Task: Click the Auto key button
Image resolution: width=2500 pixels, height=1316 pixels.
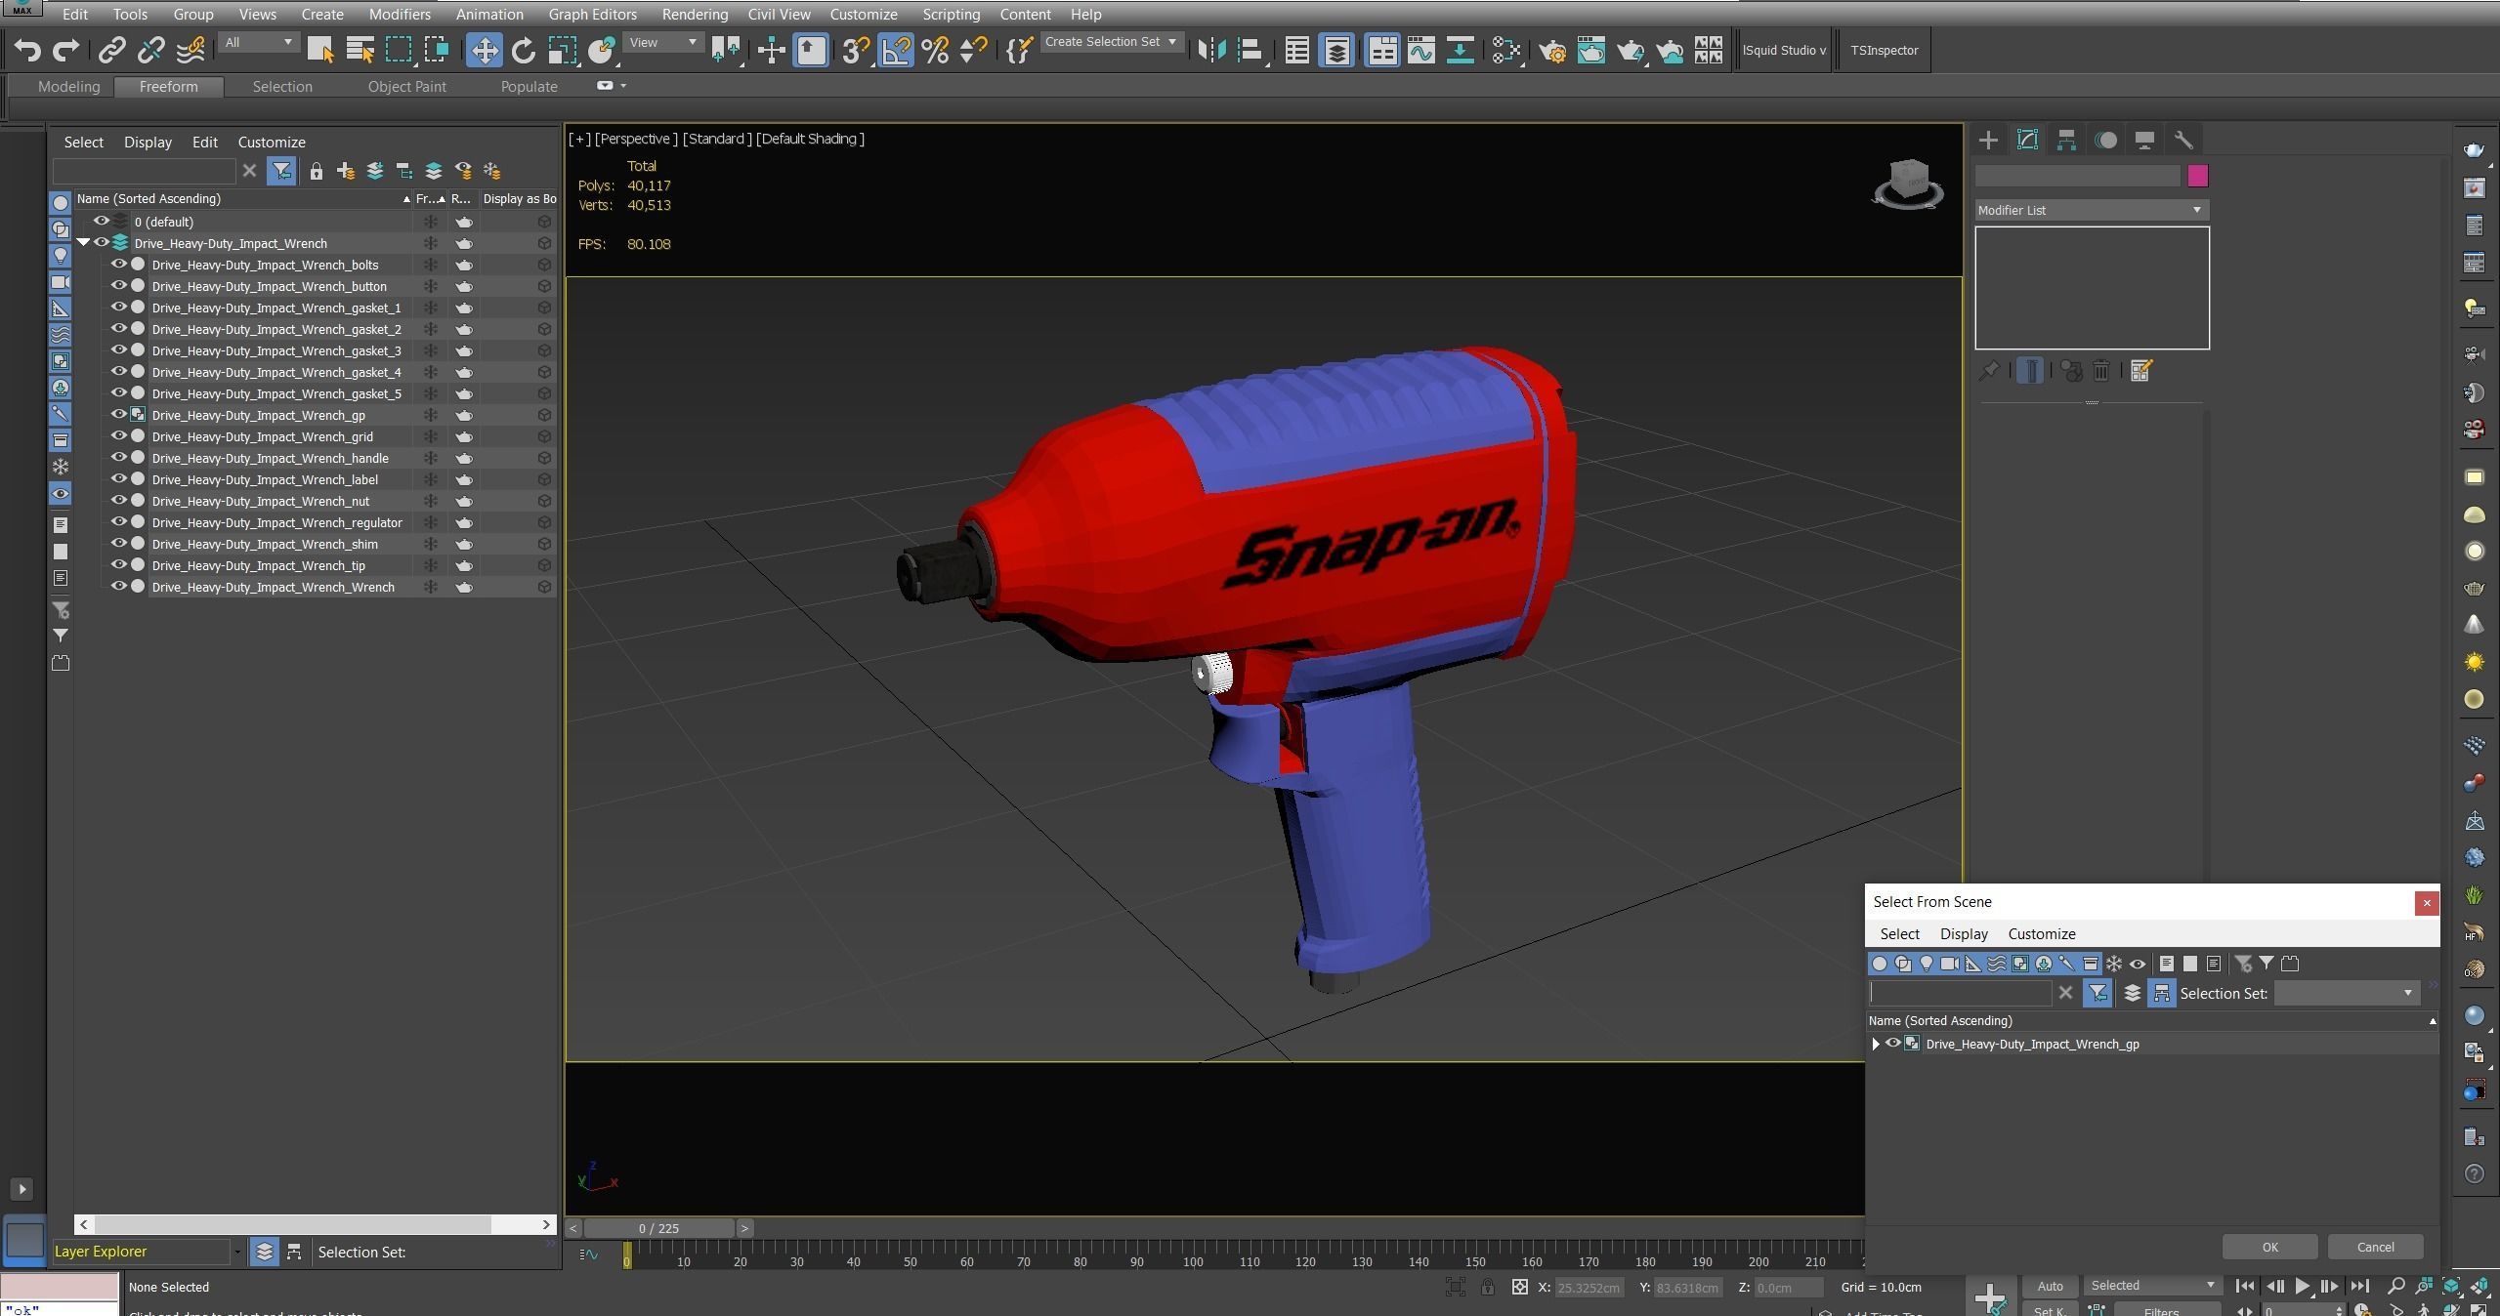Action: pyautogui.click(x=2050, y=1286)
